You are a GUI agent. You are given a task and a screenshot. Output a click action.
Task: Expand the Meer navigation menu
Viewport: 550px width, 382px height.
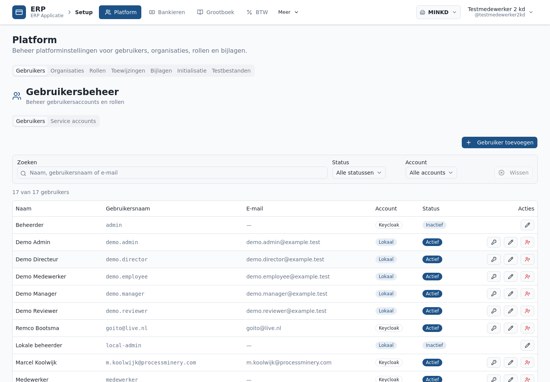tap(288, 12)
